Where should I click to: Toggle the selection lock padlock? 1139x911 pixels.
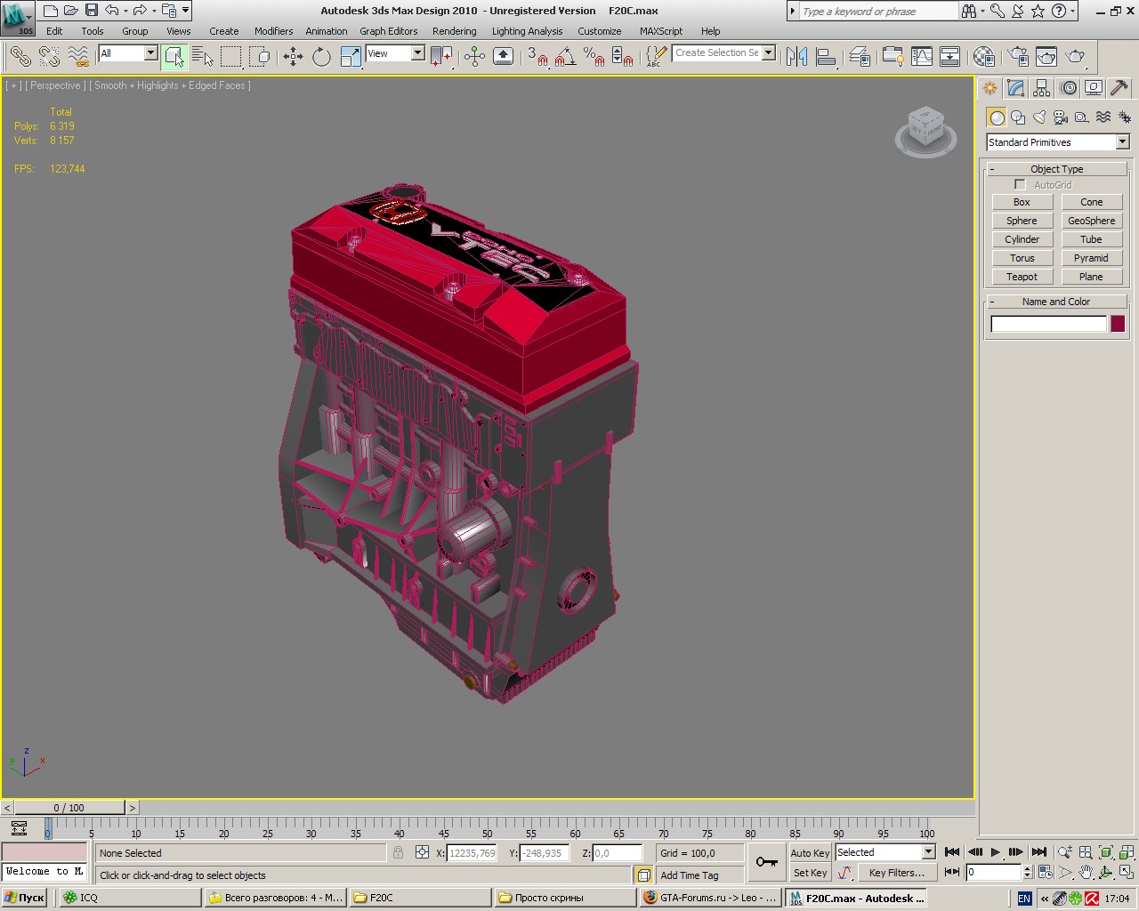398,852
